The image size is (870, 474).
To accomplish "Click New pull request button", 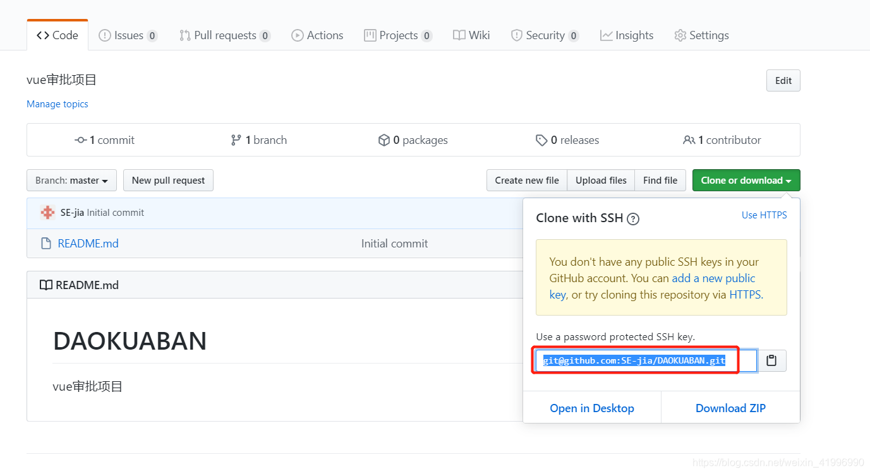I will coord(168,181).
